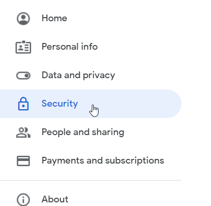This screenshot has height=206, width=211.
Task: Click the Payments credit card icon
Action: coord(23,161)
